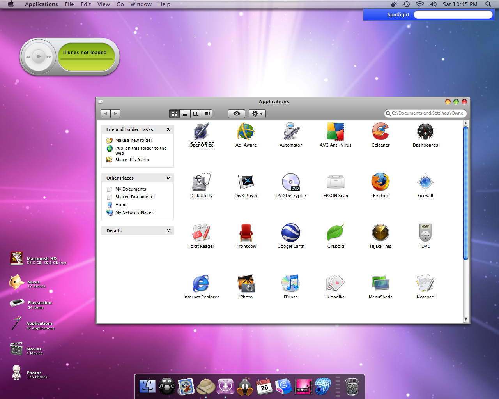Click the Forward navigation arrow button
This screenshot has width=499, height=399.
click(x=115, y=114)
